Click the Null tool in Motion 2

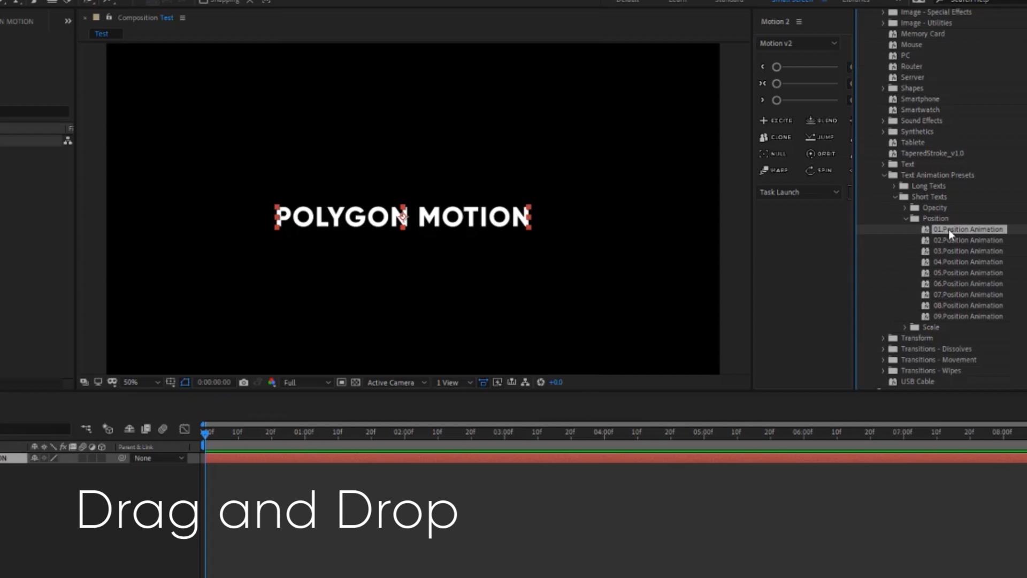click(773, 154)
